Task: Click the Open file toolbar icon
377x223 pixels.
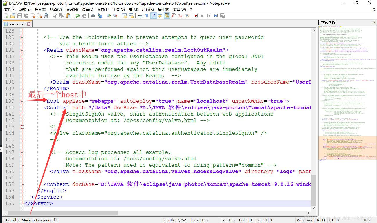Action: coord(12,16)
